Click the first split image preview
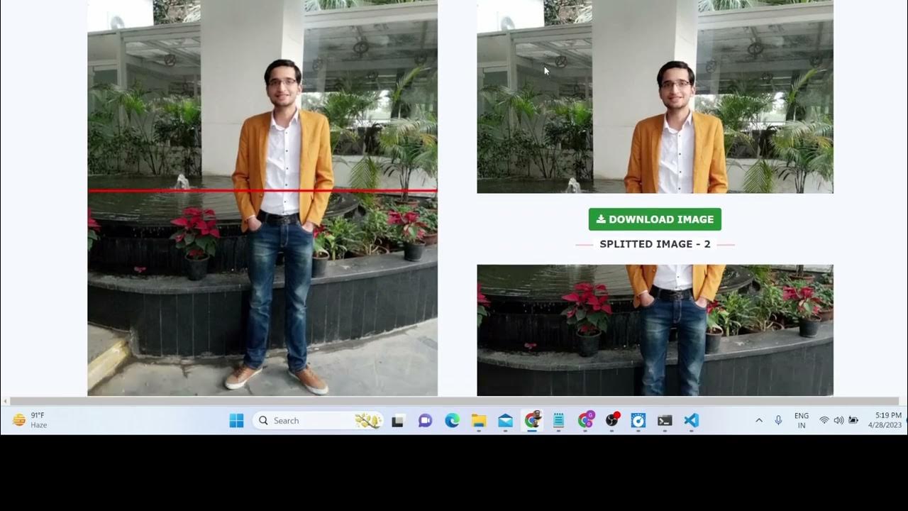The height and width of the screenshot is (511, 908). click(655, 97)
